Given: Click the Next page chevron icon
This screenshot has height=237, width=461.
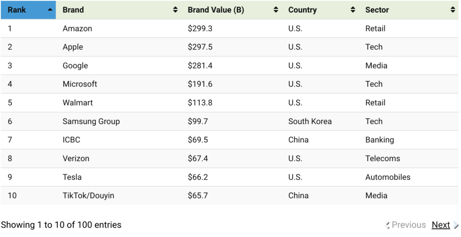Looking at the screenshot, I should (456, 225).
